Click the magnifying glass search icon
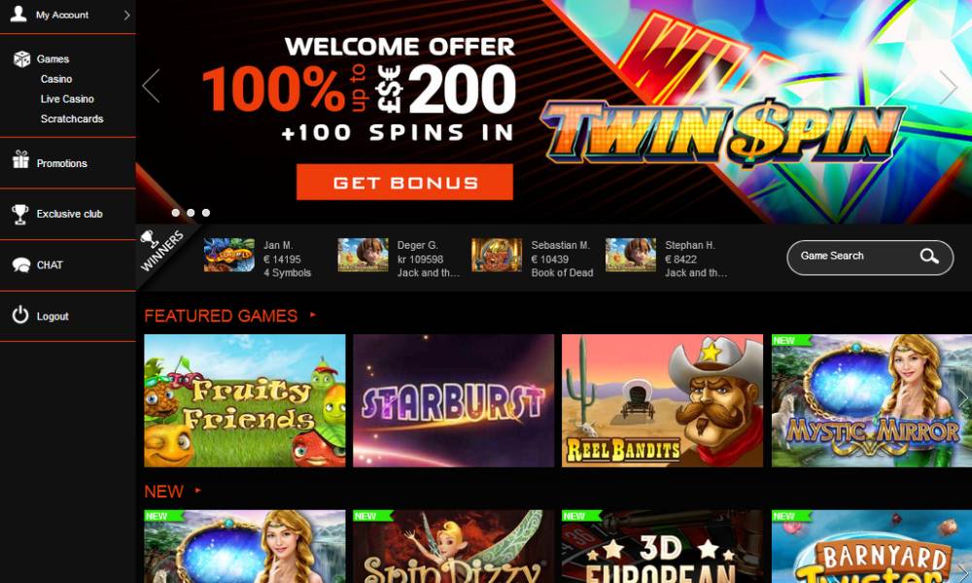The height and width of the screenshot is (583, 972). pyautogui.click(x=929, y=256)
